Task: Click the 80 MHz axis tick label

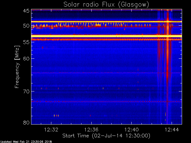Action: tap(26, 122)
